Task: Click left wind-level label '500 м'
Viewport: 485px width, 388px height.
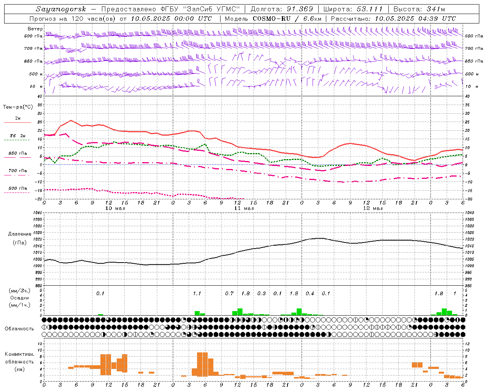Action: tap(36, 74)
